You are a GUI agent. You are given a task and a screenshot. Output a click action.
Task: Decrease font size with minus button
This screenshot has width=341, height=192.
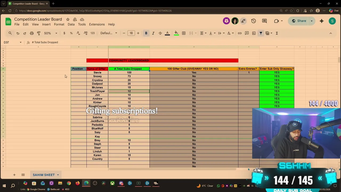point(124,33)
